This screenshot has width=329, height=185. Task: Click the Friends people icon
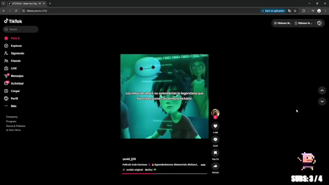[x=6, y=61]
